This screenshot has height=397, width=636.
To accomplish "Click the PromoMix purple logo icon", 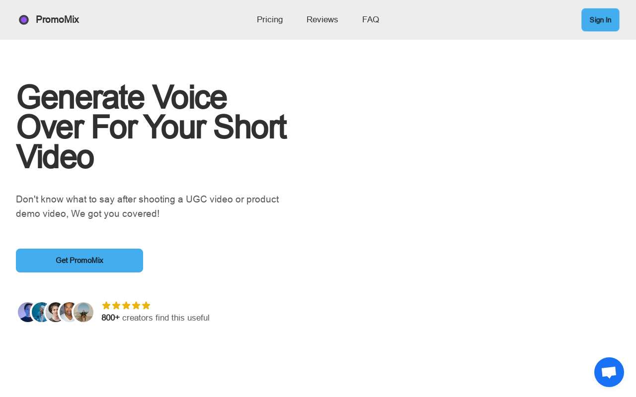I will click(x=24, y=20).
